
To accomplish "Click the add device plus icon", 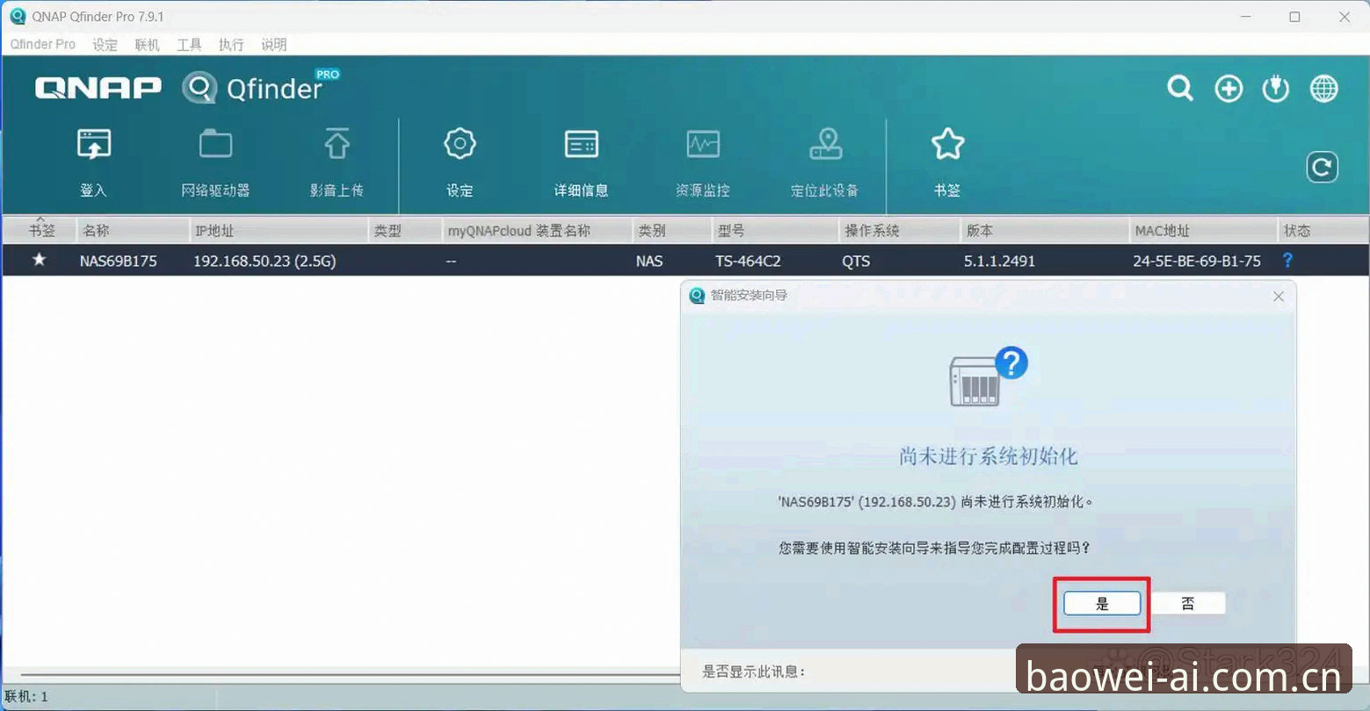I will point(1229,89).
